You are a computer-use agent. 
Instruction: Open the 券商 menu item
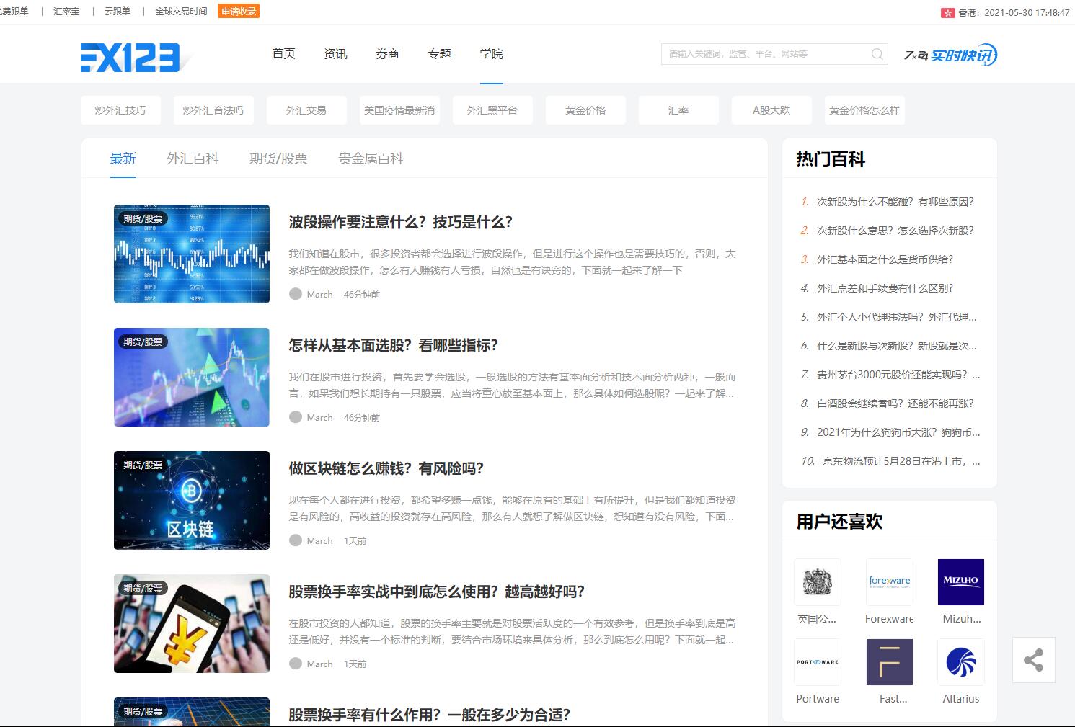[387, 53]
